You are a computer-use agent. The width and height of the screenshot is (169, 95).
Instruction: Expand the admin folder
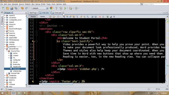(x=9, y=53)
